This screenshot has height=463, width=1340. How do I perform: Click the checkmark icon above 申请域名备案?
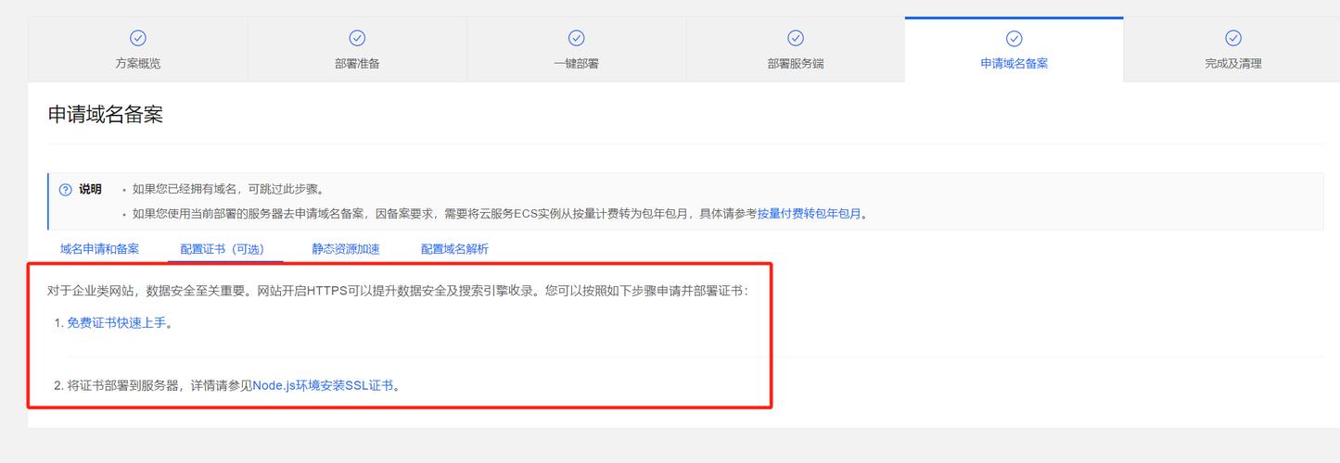[x=1014, y=38]
